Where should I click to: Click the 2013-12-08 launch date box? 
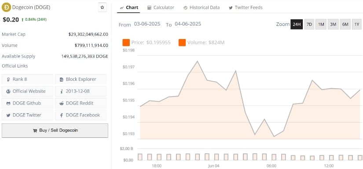point(81,91)
